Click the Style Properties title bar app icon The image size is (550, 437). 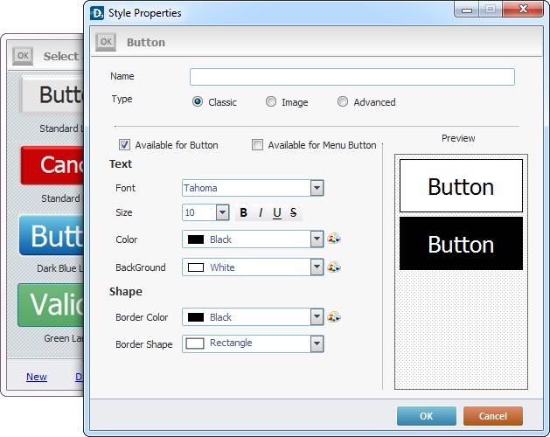coord(97,13)
